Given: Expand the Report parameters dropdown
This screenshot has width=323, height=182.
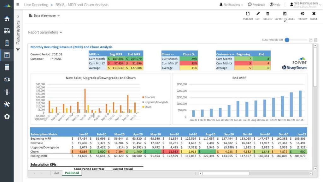Looking at the screenshot, I should (44, 32).
